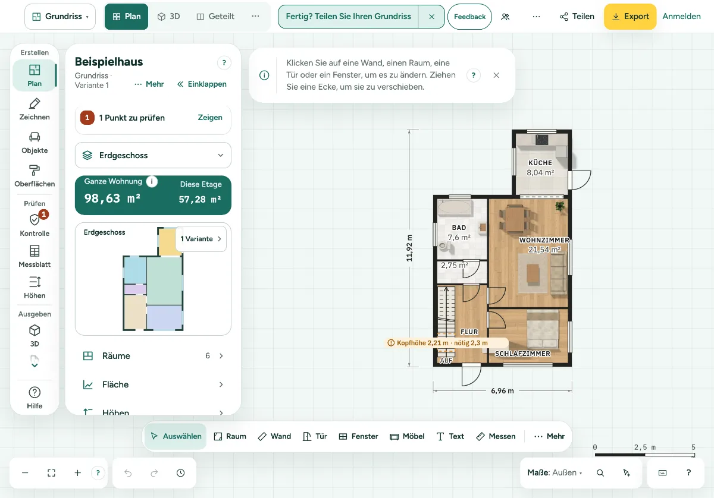Image resolution: width=714 pixels, height=498 pixels.
Task: Open the Kontrolle check with the red badge
Action: [x=35, y=225]
